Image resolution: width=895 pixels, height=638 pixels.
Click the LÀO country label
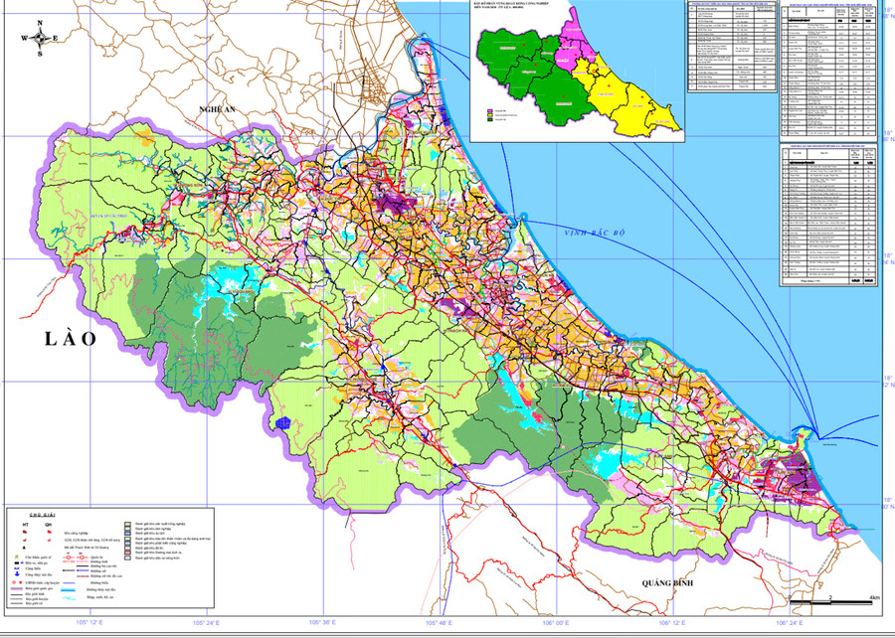pos(71,340)
